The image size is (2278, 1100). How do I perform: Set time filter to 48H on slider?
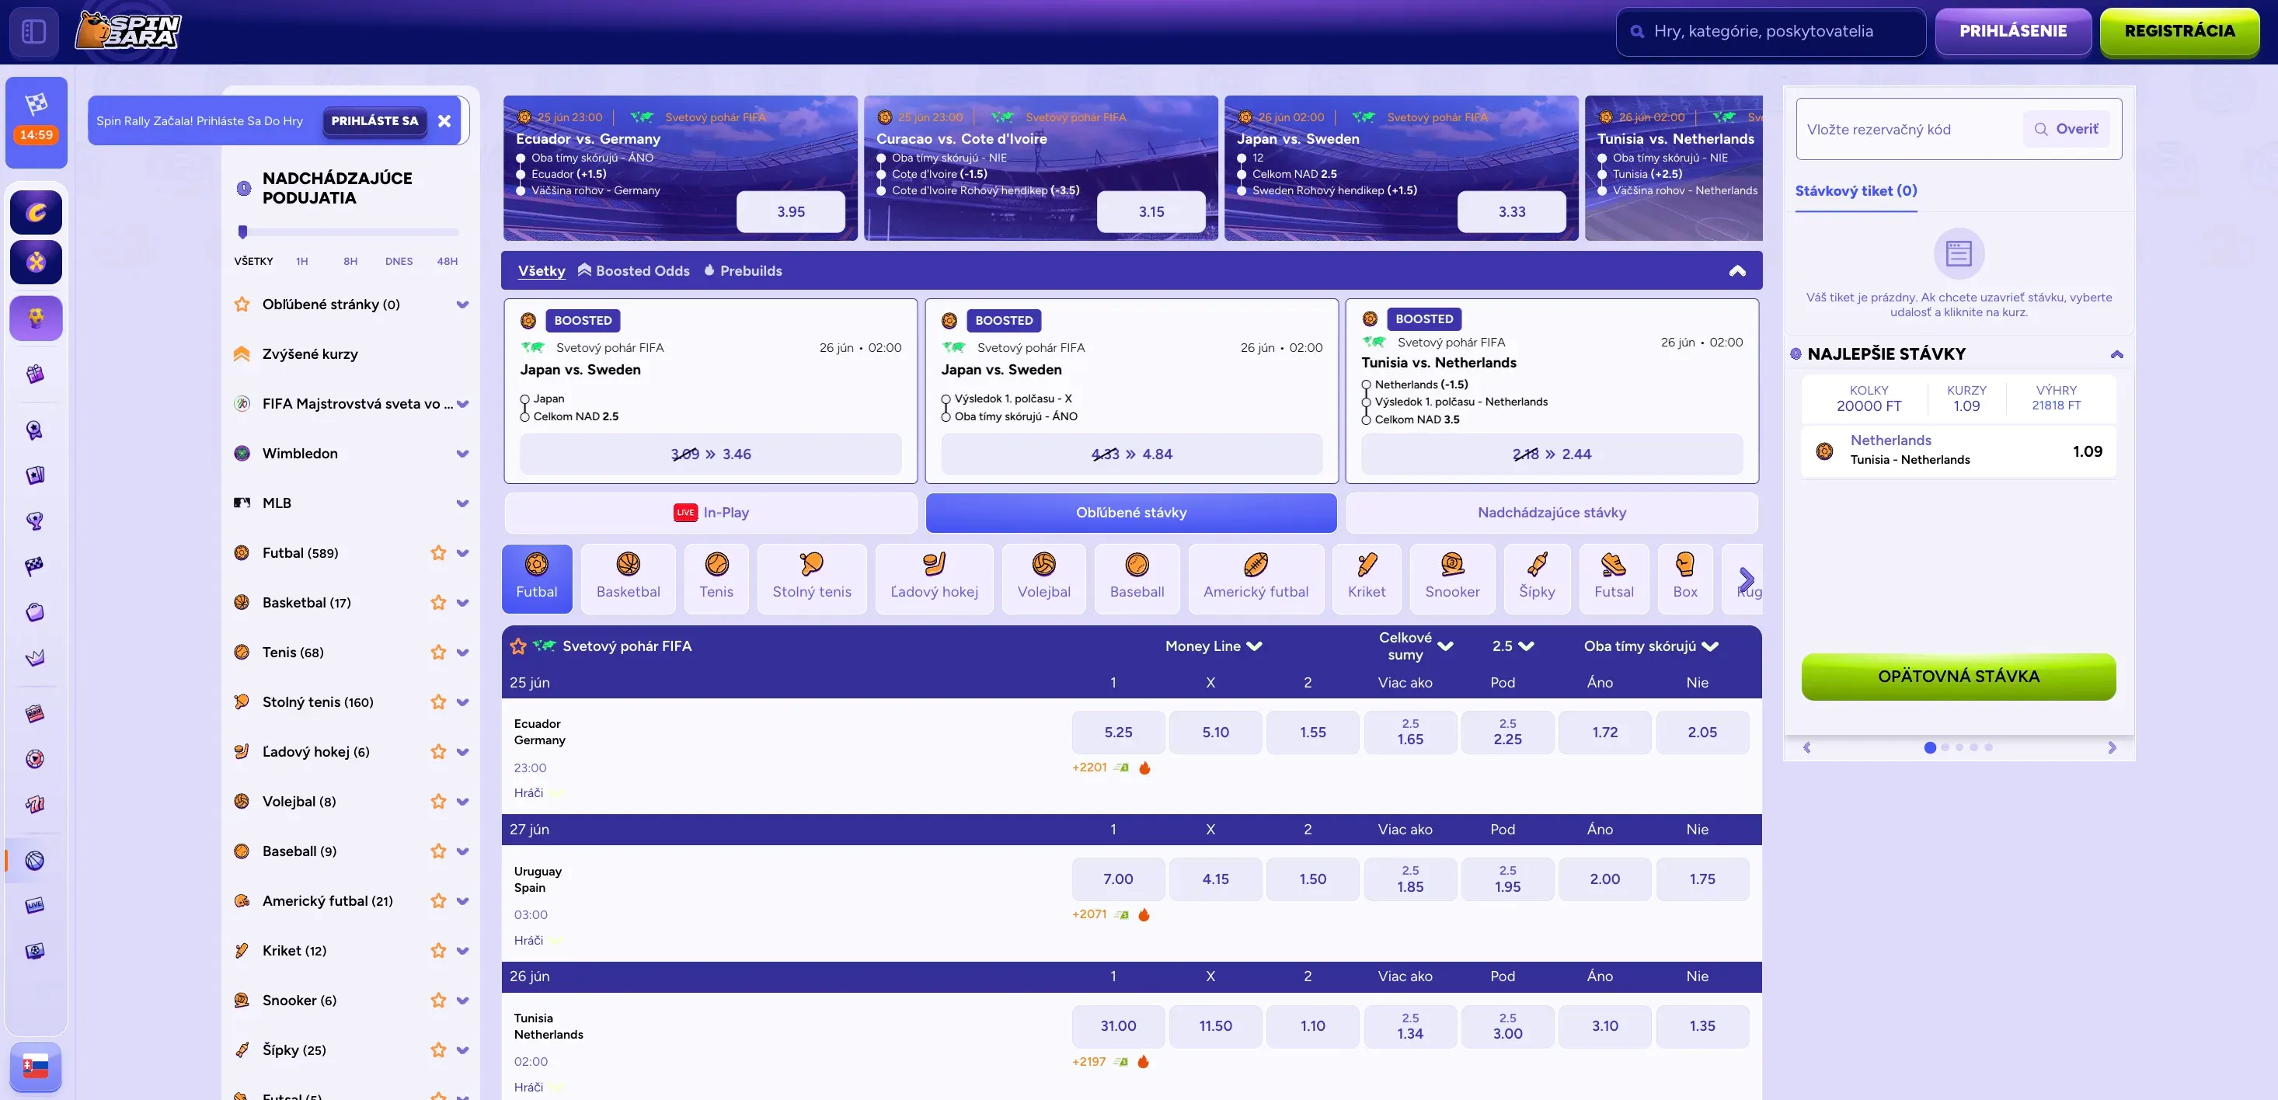(448, 261)
